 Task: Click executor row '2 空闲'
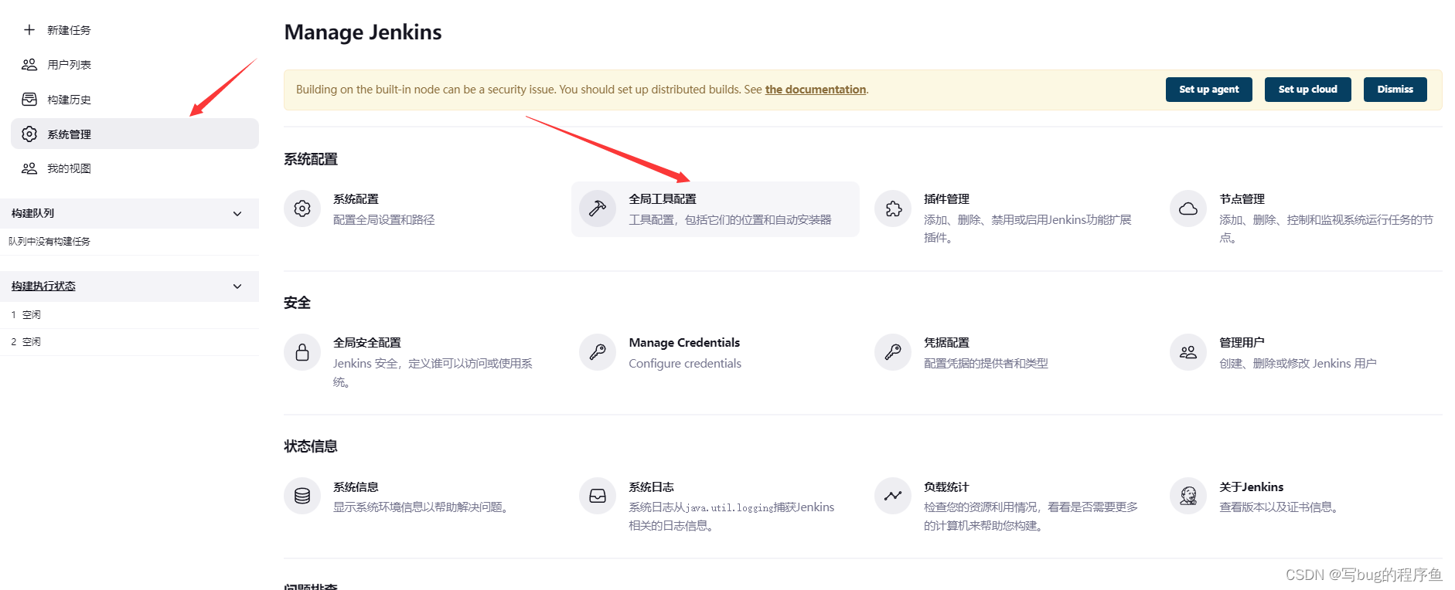pos(129,342)
